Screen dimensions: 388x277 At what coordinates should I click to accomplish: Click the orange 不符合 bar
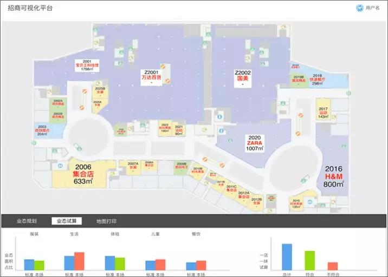click(x=332, y=266)
